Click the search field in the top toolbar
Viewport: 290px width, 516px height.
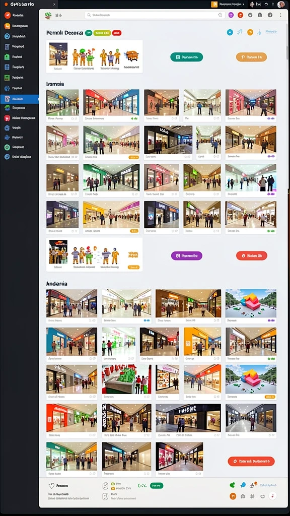pos(155,15)
